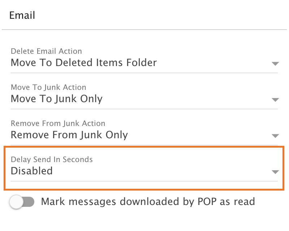Click the 'Move To Junk Only' value
This screenshot has width=289, height=231.
pyautogui.click(x=57, y=99)
